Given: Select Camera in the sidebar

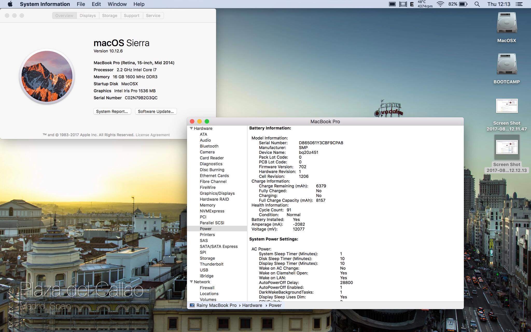Looking at the screenshot, I should coord(207,152).
